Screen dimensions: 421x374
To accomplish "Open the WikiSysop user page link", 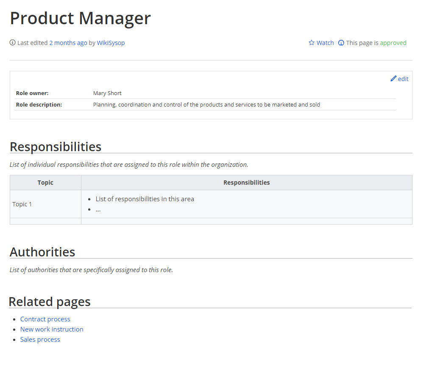I will [x=111, y=43].
